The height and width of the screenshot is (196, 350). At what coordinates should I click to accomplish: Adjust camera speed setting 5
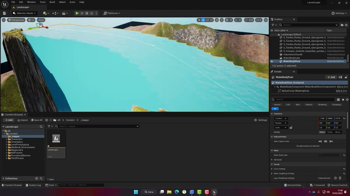259,20
